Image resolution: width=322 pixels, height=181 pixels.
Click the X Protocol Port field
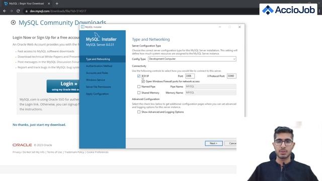click(x=231, y=76)
